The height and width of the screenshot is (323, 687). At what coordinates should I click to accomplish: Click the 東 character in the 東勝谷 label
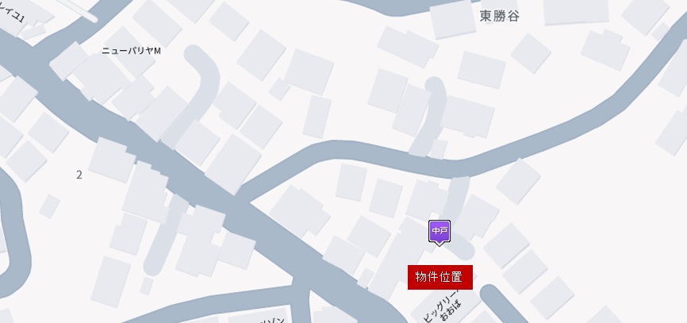coord(486,16)
